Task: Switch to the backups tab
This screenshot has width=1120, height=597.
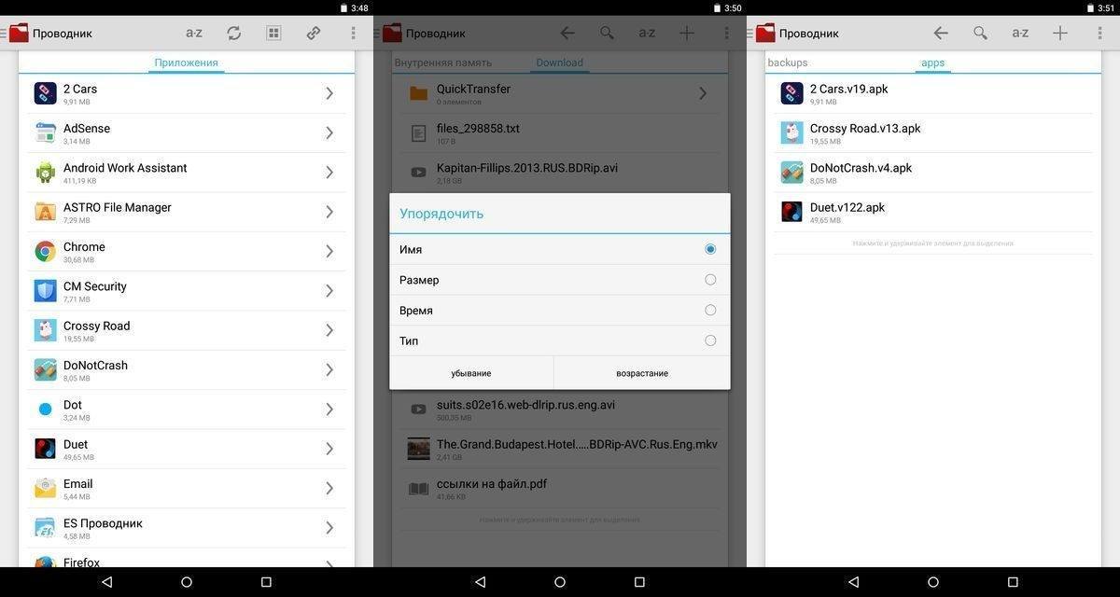Action: [x=788, y=62]
